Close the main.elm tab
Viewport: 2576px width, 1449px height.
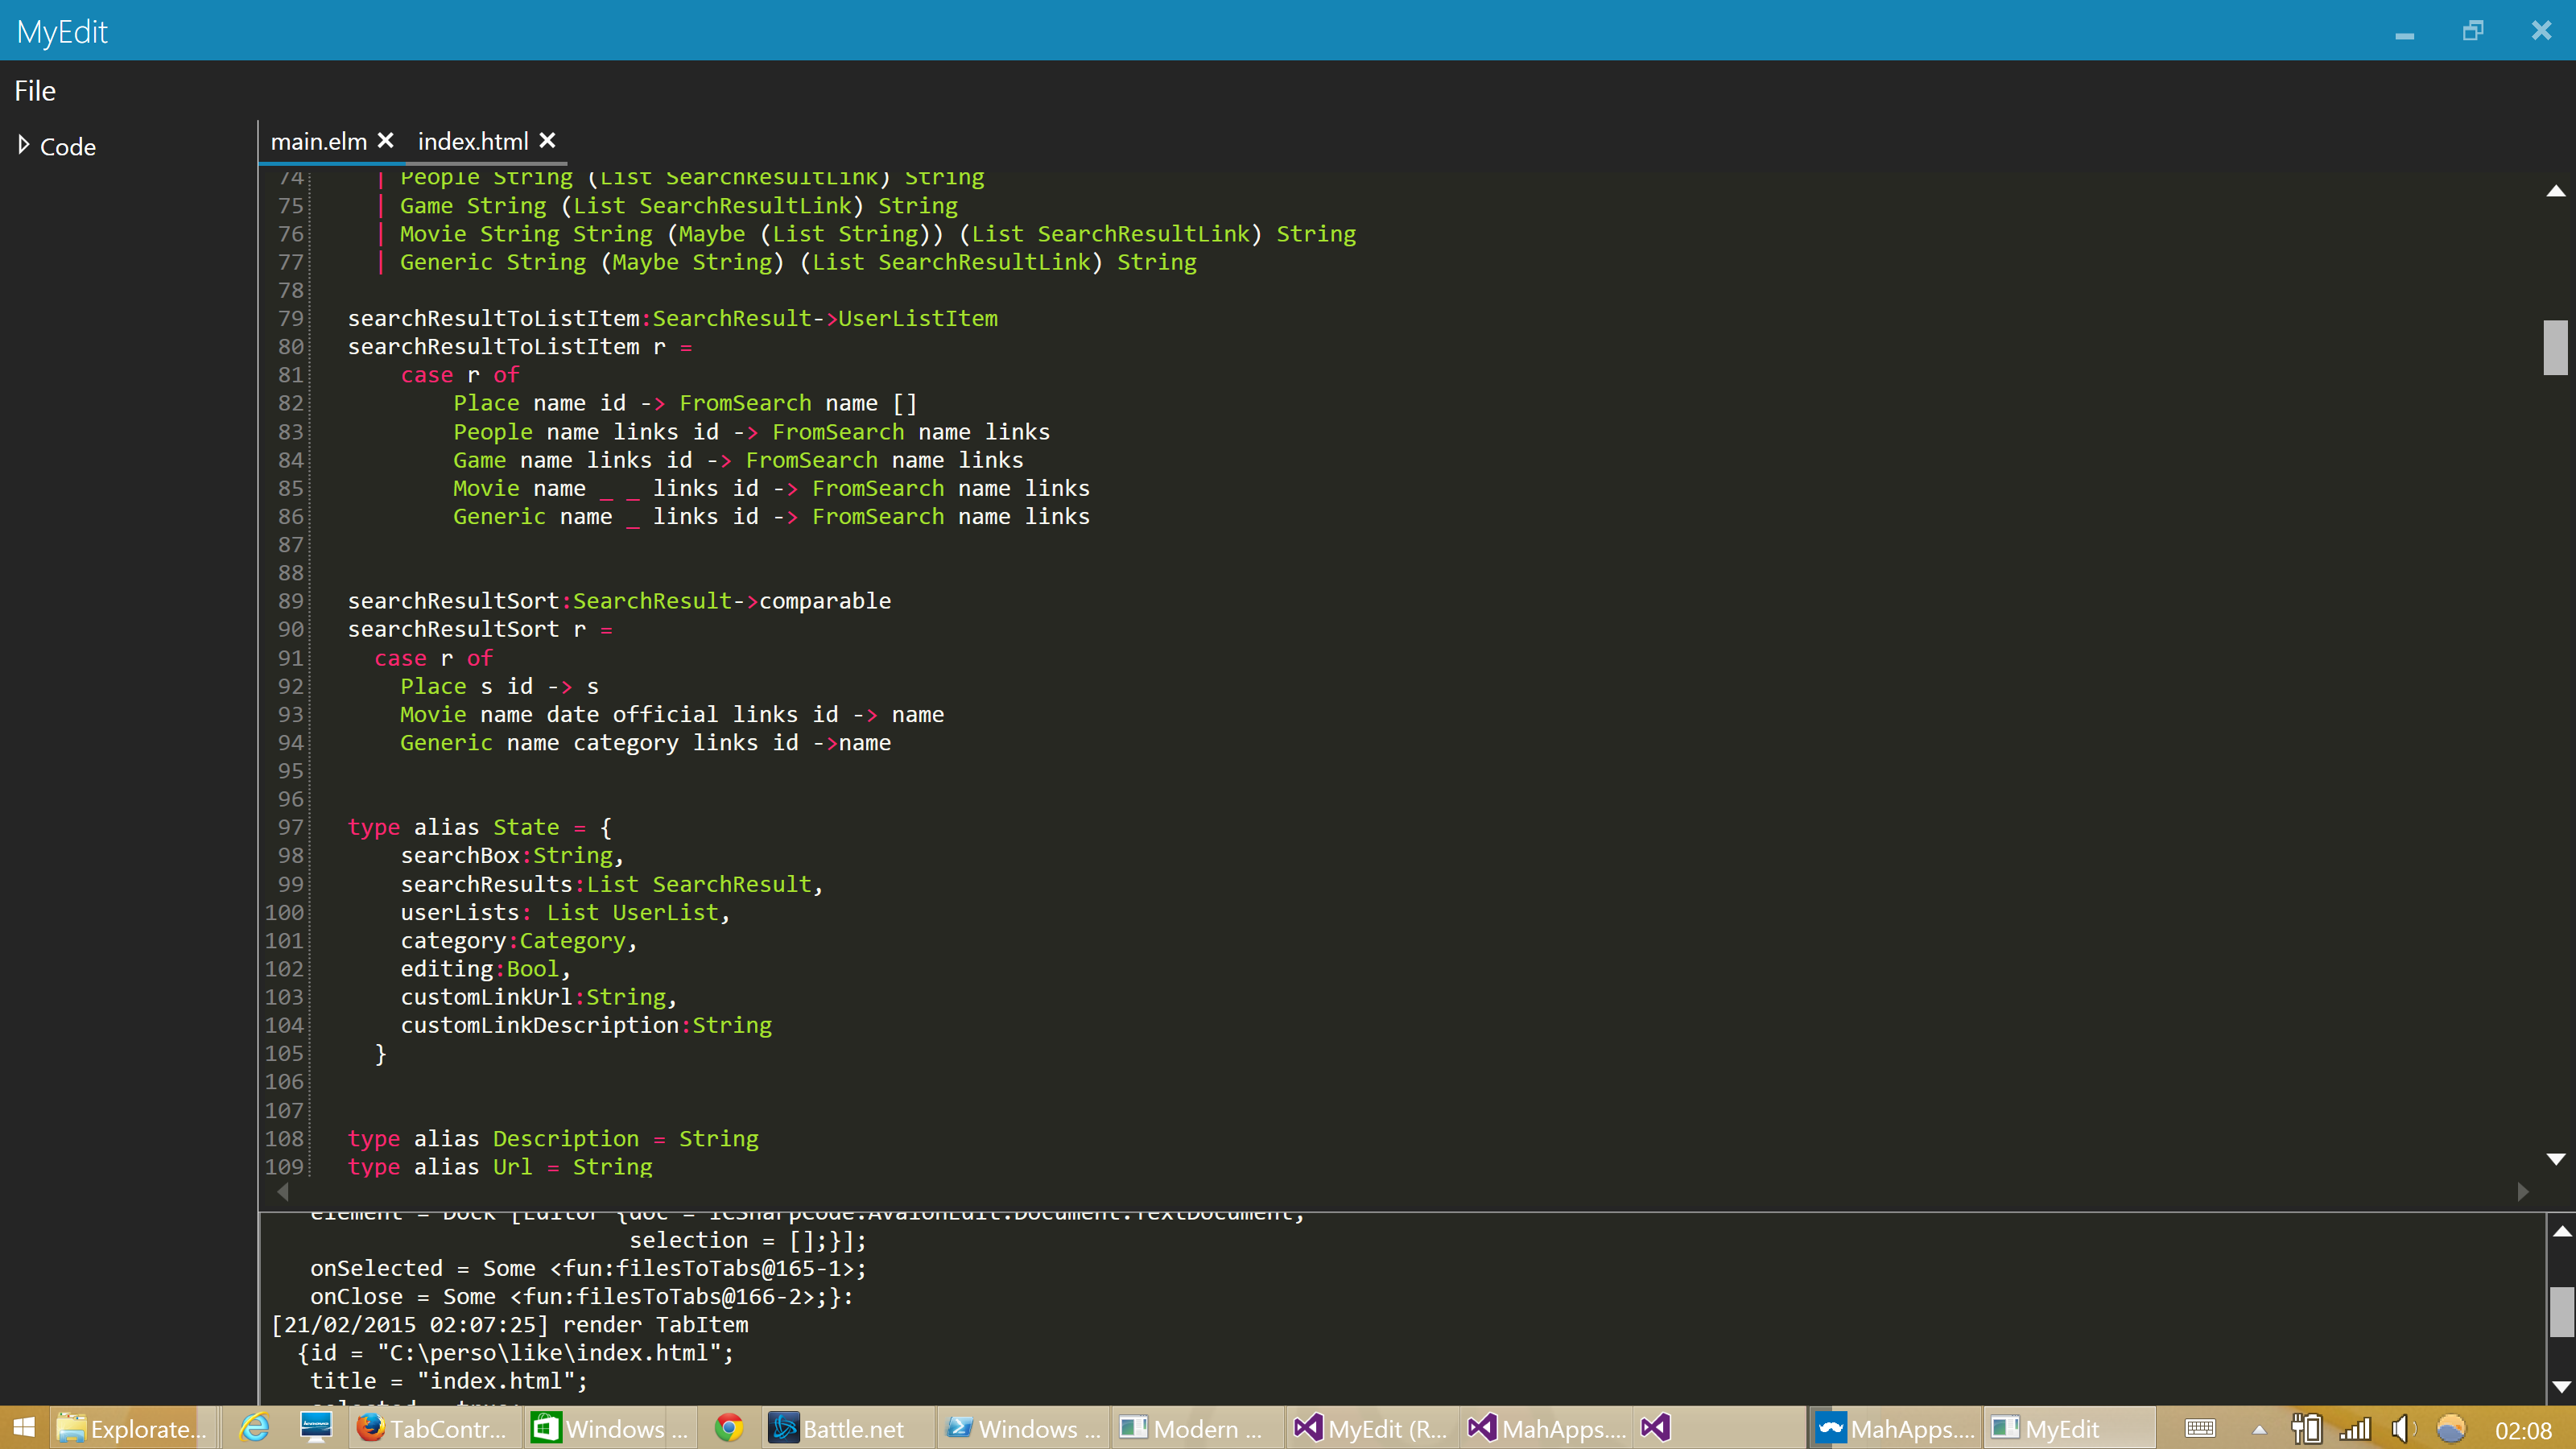(x=385, y=141)
